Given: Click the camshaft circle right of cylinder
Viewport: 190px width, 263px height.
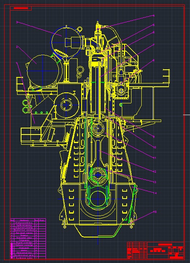Looking at the screenshot, I should pyautogui.click(x=121, y=91).
